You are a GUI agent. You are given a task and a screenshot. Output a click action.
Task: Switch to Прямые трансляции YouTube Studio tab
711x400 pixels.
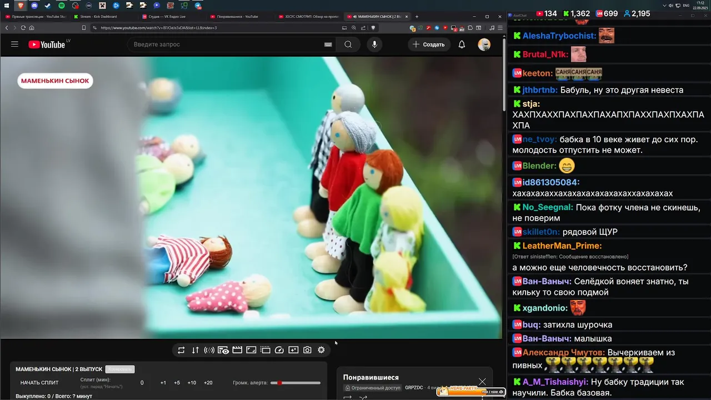point(36,17)
